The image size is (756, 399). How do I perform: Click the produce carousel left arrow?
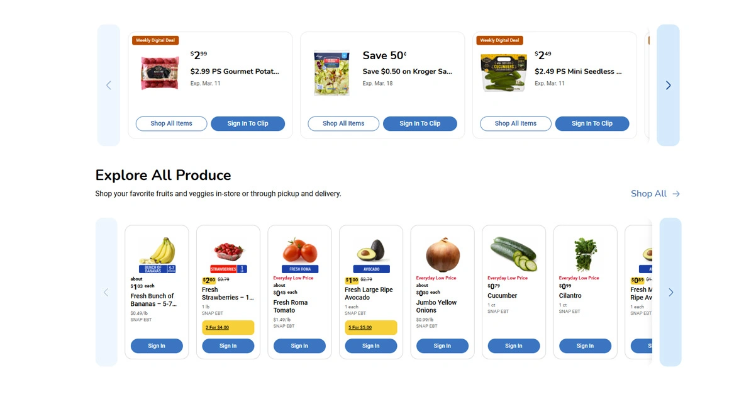(106, 292)
